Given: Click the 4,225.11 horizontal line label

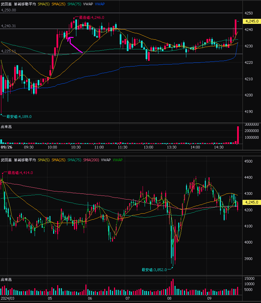Looking at the screenshot, I should click(x=8, y=51).
